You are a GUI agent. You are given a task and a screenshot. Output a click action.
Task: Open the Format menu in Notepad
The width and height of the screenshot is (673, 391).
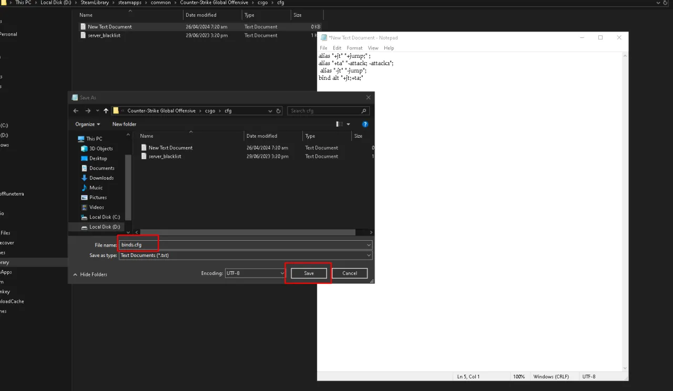354,48
